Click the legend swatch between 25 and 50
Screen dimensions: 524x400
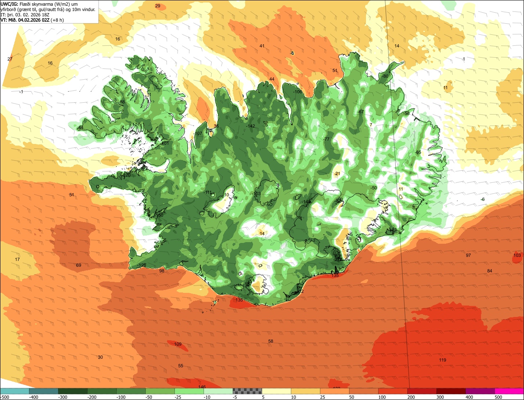click(x=334, y=391)
